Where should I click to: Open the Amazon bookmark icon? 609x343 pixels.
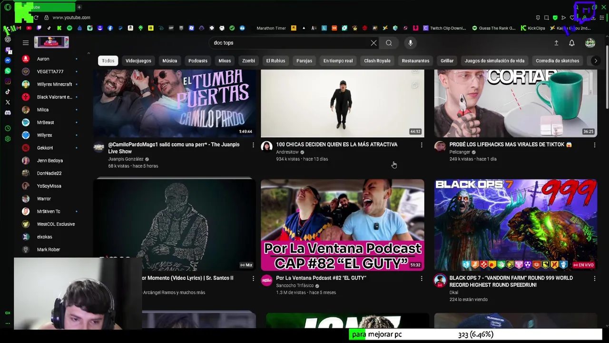(130, 28)
